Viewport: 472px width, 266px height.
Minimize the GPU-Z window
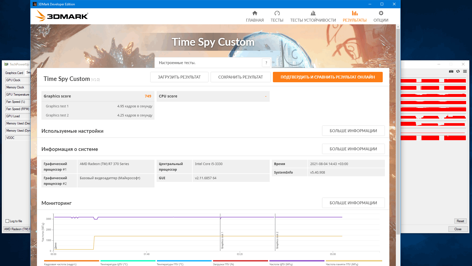pos(439,64)
